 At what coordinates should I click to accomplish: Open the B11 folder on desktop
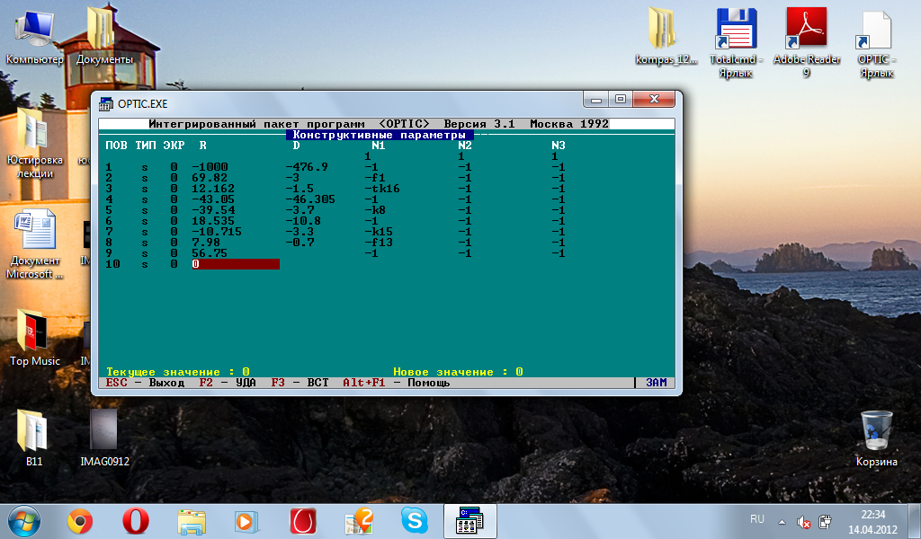point(33,437)
